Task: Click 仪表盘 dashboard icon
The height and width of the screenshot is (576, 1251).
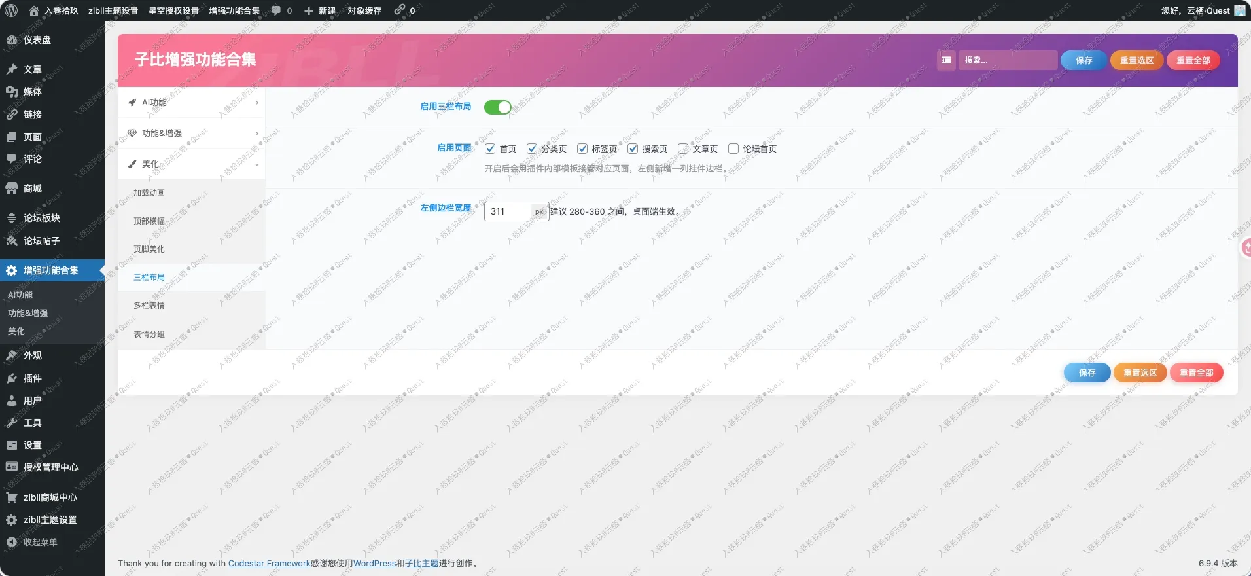Action: 12,40
